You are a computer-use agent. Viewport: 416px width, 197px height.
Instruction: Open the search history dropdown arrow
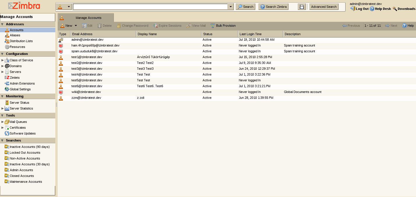tap(231, 7)
